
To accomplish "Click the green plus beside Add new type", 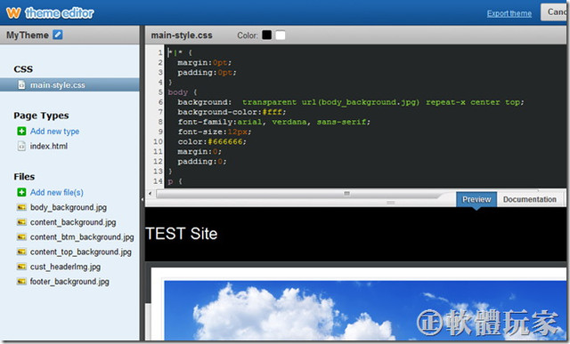I will 21,131.
